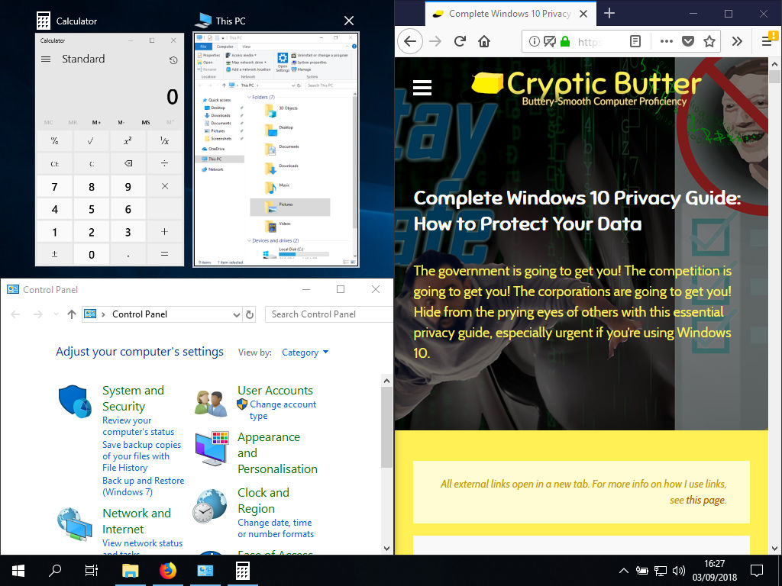Click the Calculator divide key

pyautogui.click(x=165, y=163)
